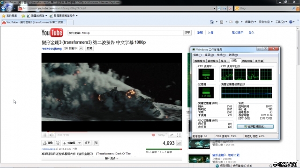The width and height of the screenshot is (300, 168).
Task: Click the expand player size icon
Action: click(172, 135)
